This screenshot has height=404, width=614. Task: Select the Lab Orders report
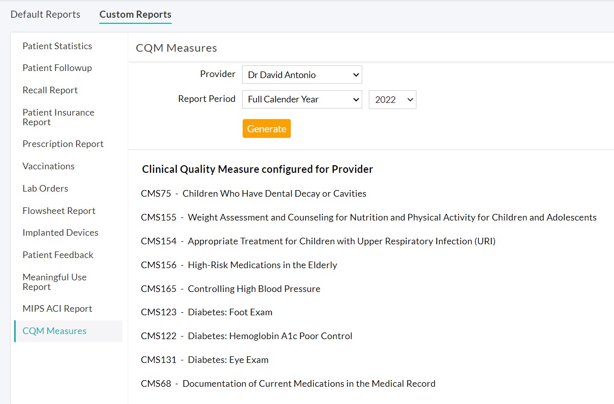45,188
